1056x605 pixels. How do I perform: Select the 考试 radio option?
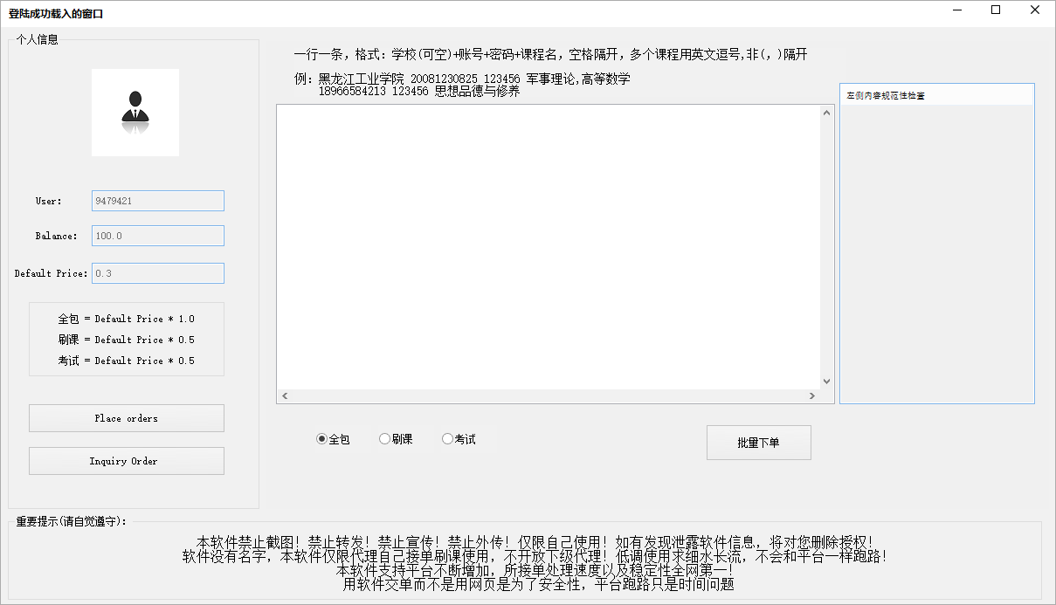click(459, 439)
